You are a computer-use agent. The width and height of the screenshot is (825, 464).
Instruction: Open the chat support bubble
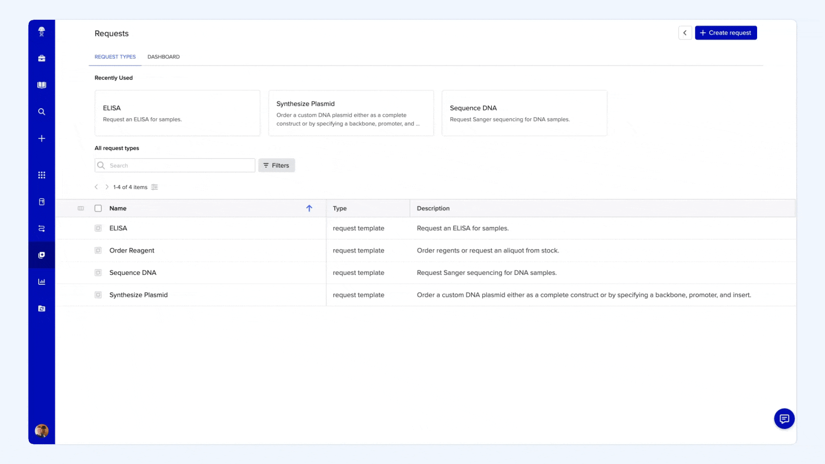784,418
